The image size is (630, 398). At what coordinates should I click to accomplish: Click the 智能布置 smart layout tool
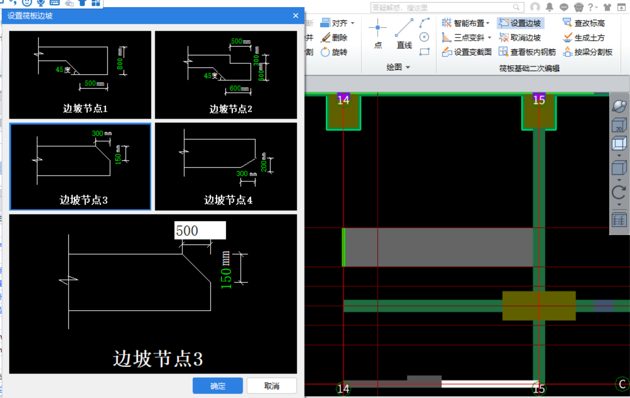click(462, 23)
